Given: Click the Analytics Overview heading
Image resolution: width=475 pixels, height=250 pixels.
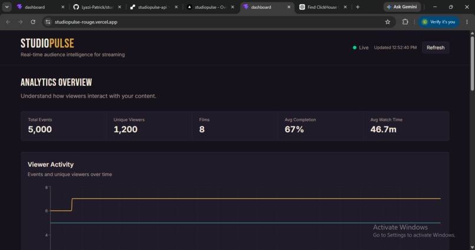Looking at the screenshot, I should pos(57,82).
